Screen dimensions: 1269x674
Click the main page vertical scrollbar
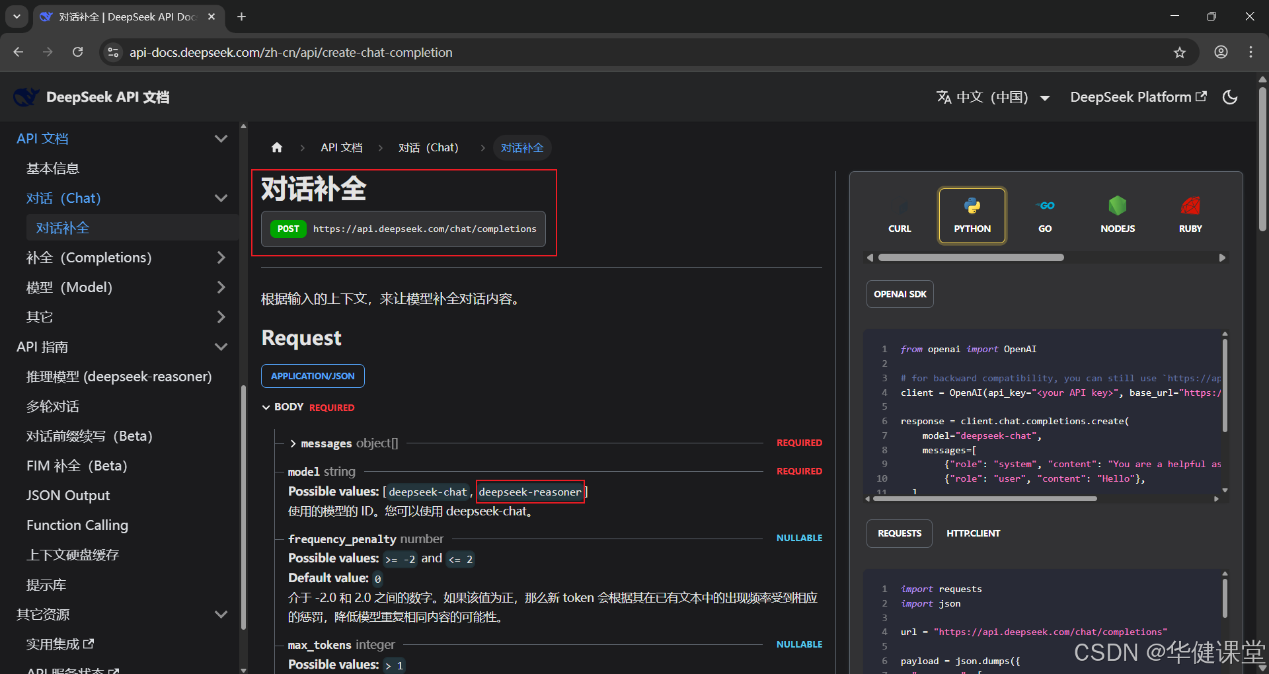(x=1262, y=159)
